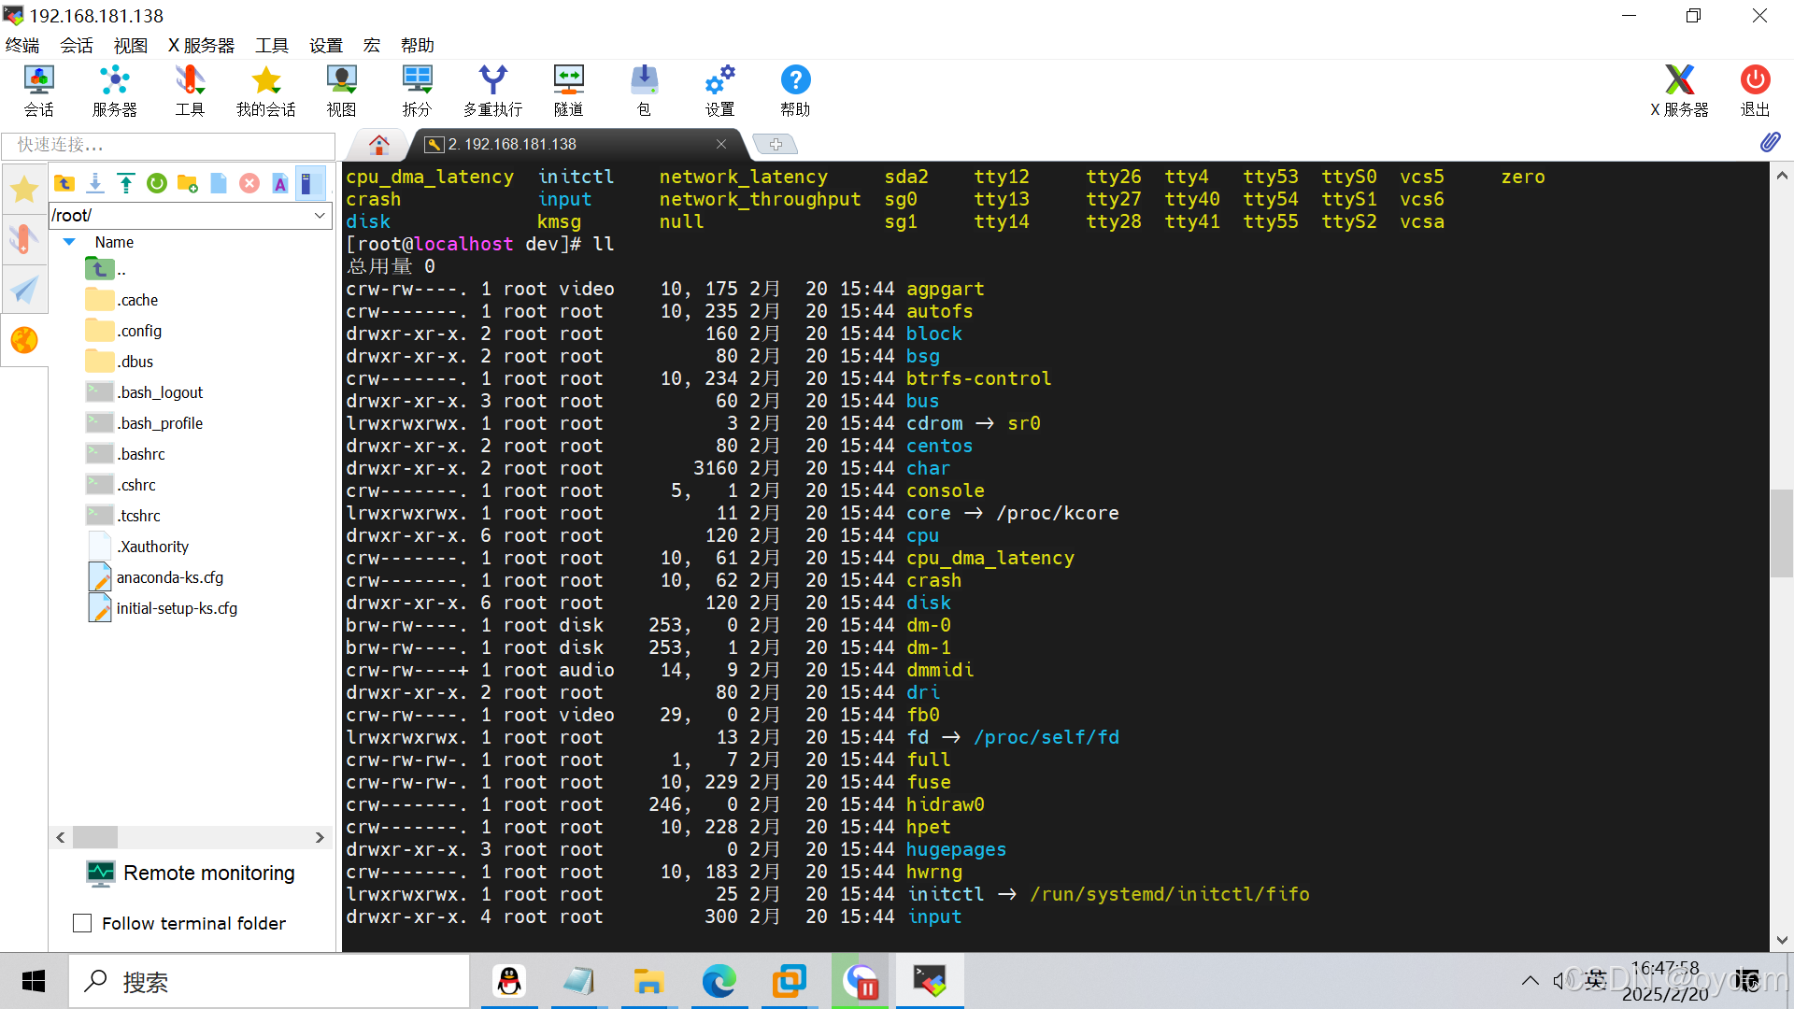Viewport: 1794px width, 1009px height.
Task: Open the Tunneling (隧道) toolbar icon
Action: click(x=568, y=91)
